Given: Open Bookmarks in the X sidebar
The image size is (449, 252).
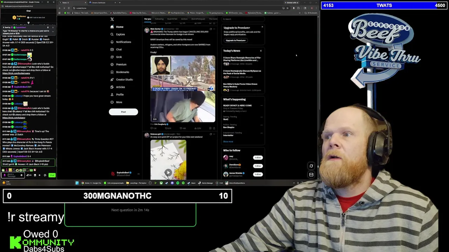Looking at the screenshot, I should (x=120, y=72).
